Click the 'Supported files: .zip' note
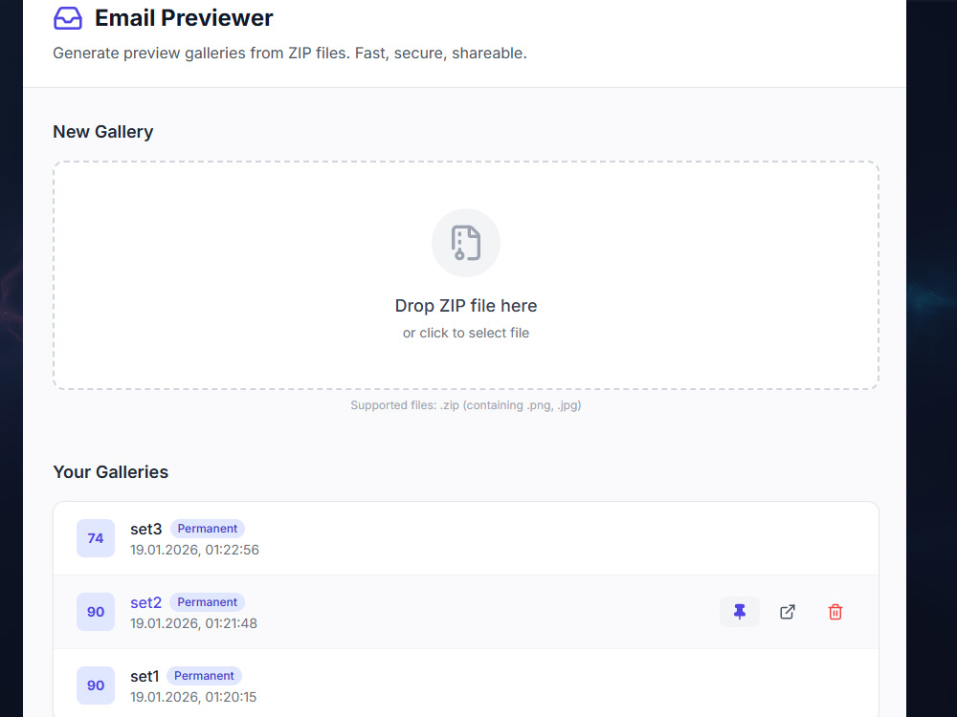The width and height of the screenshot is (957, 717). (x=466, y=405)
